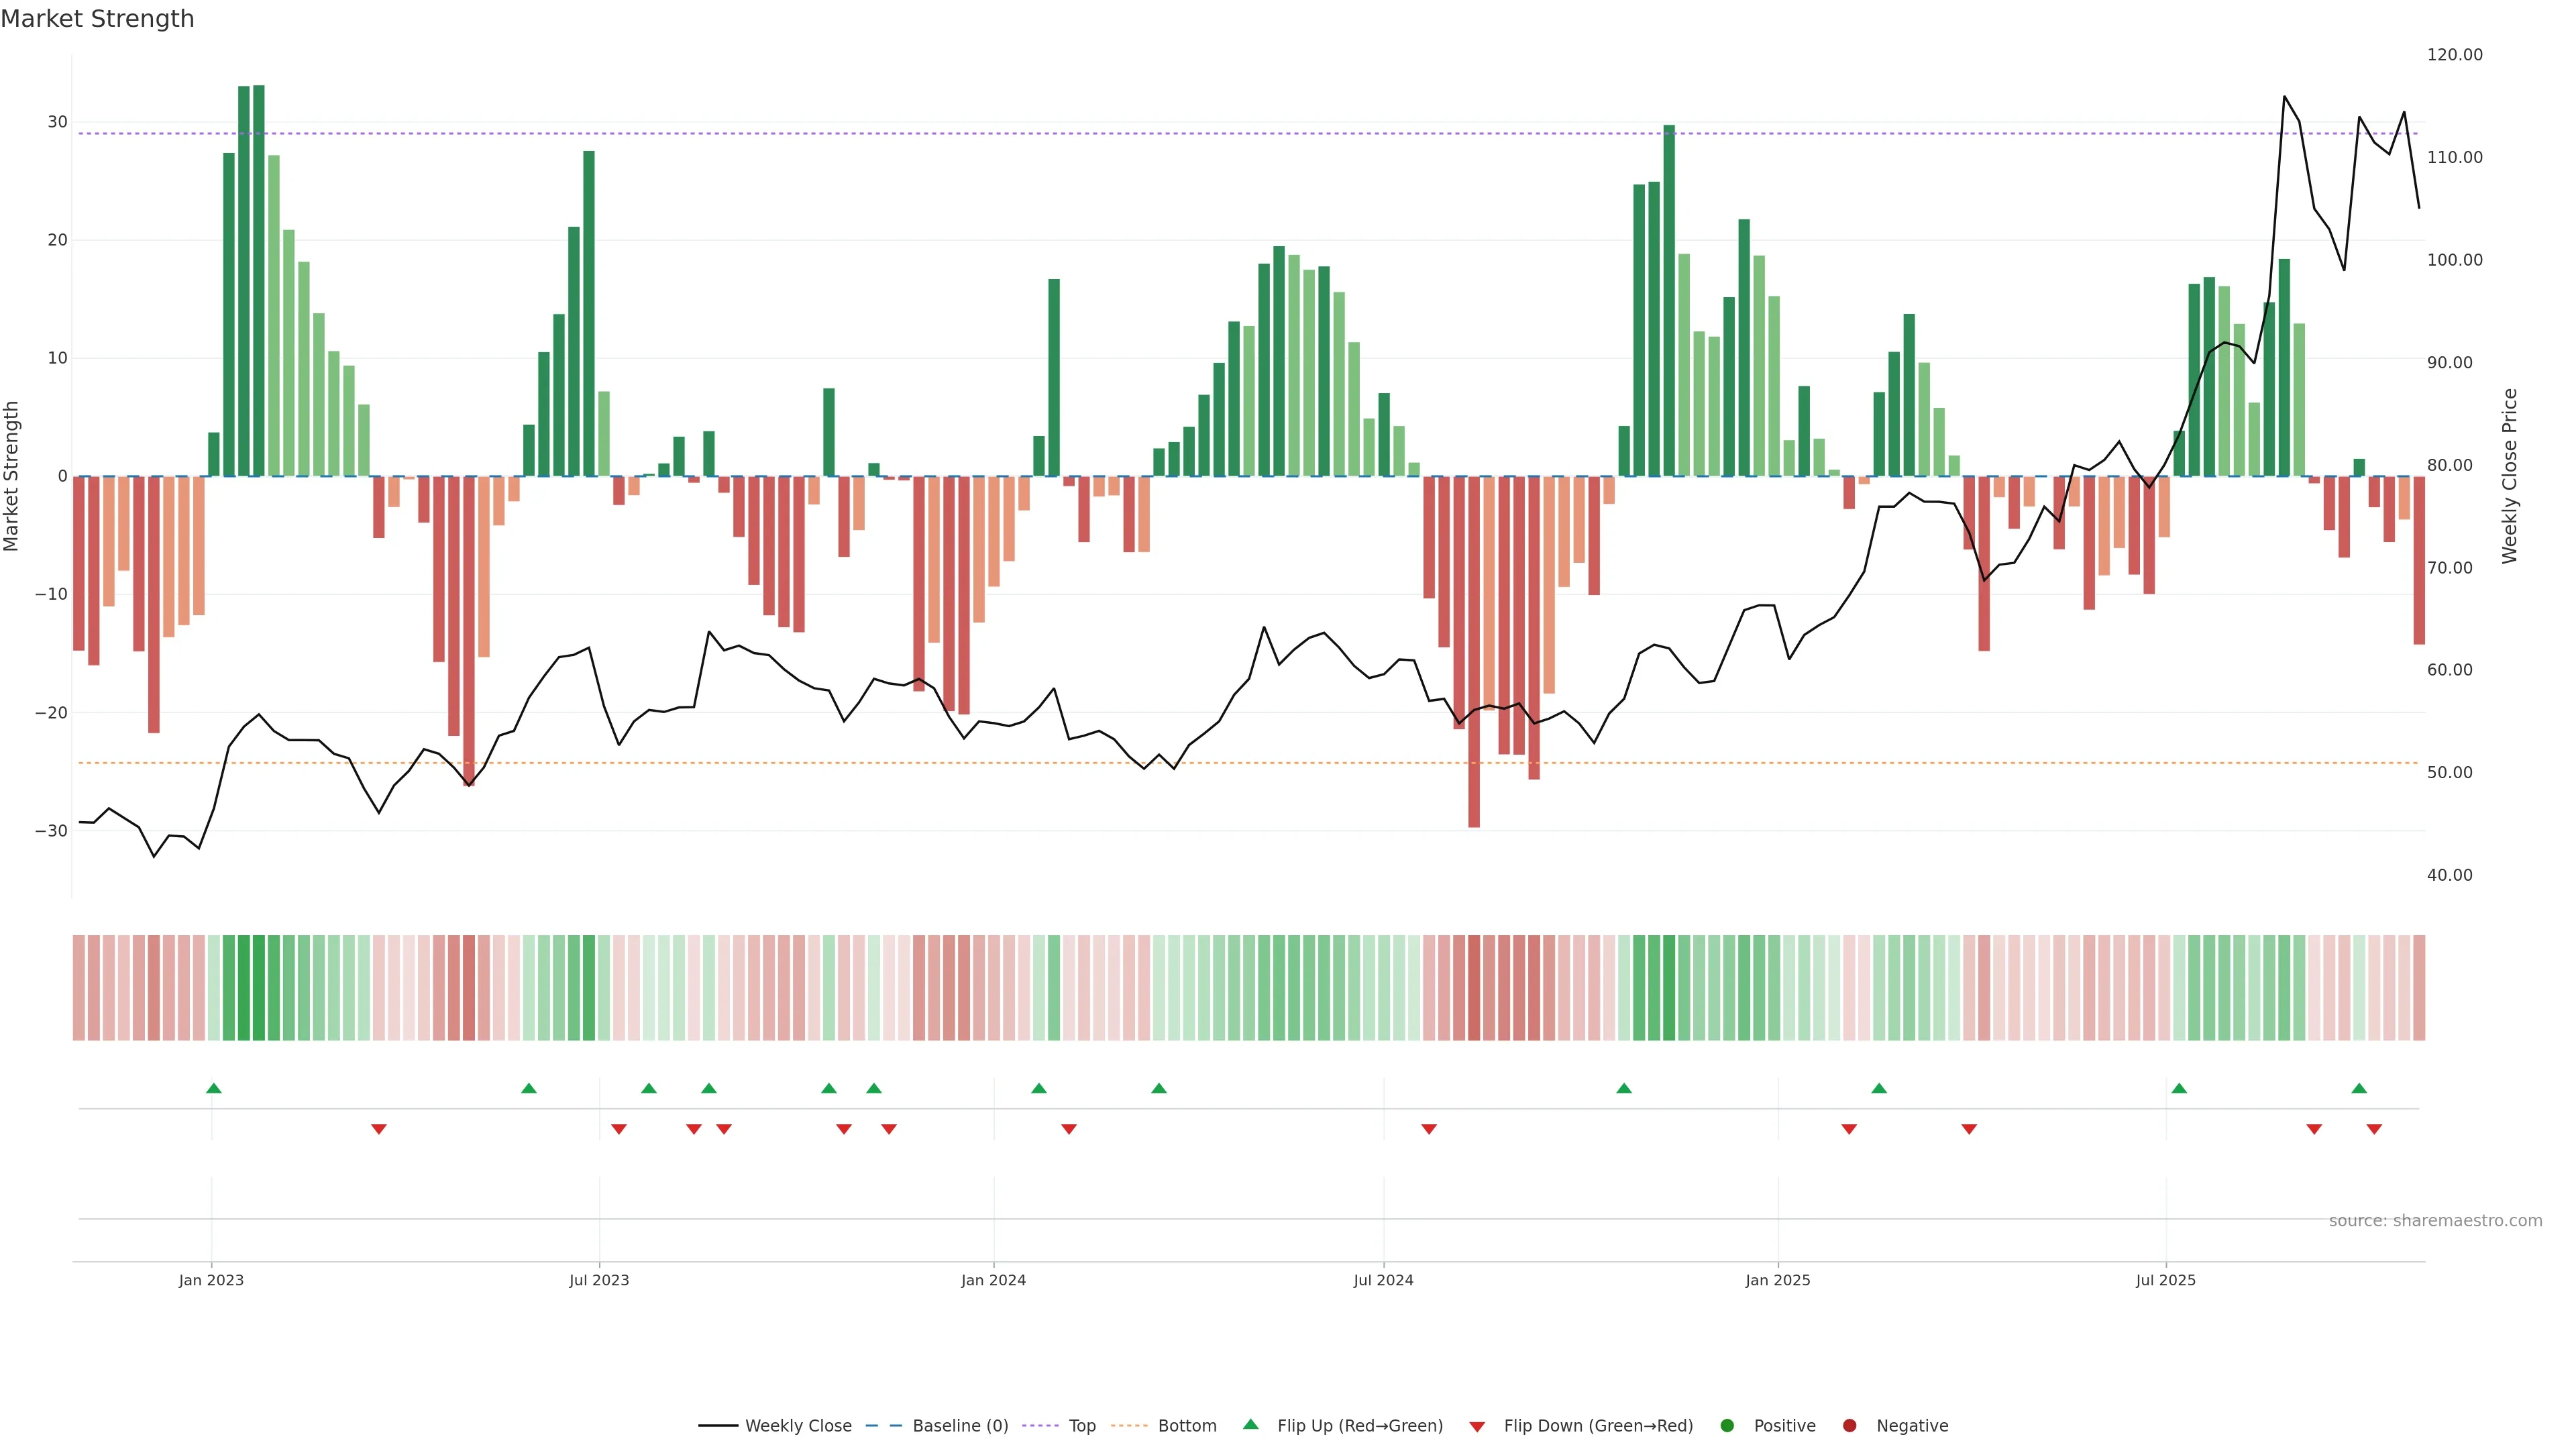Viewport: 2576px width, 1449px height.
Task: Click the first green flip-up triangle near Jan 2023
Action: 213,1088
